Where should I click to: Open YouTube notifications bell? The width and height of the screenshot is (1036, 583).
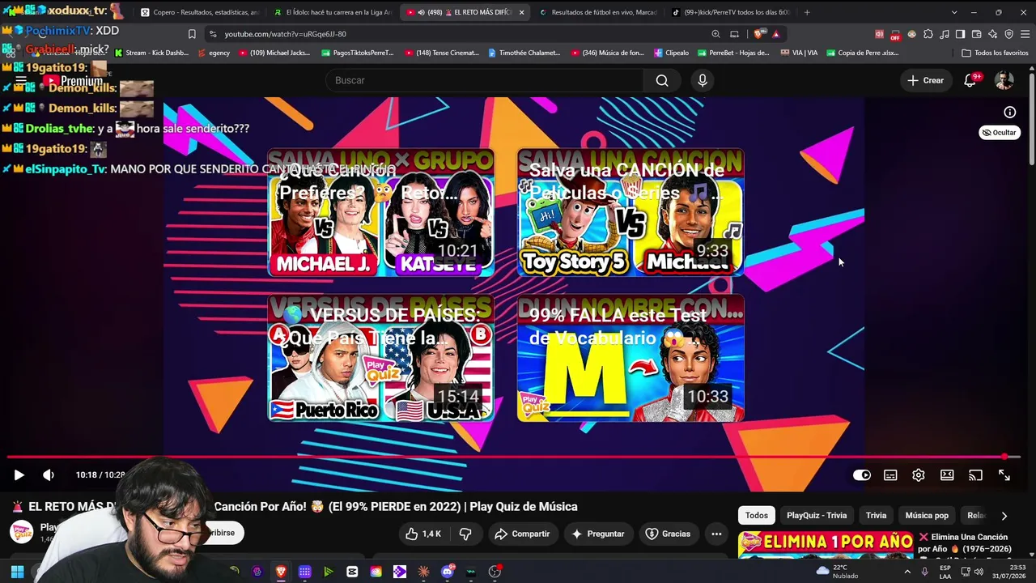970,80
